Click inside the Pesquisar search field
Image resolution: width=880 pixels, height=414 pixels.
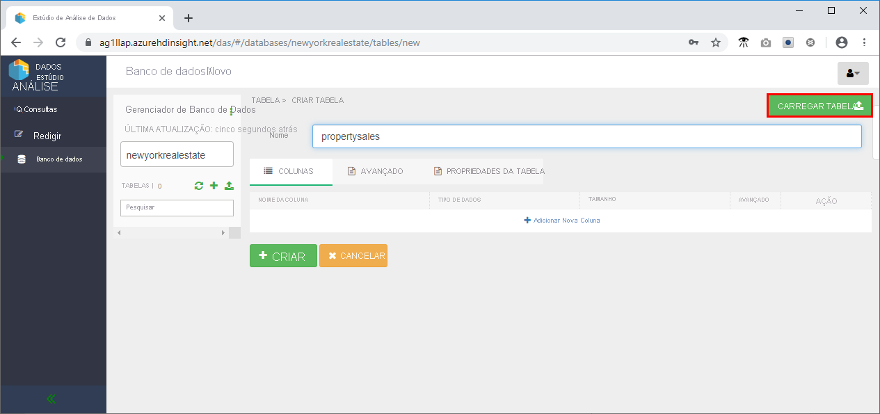click(177, 207)
